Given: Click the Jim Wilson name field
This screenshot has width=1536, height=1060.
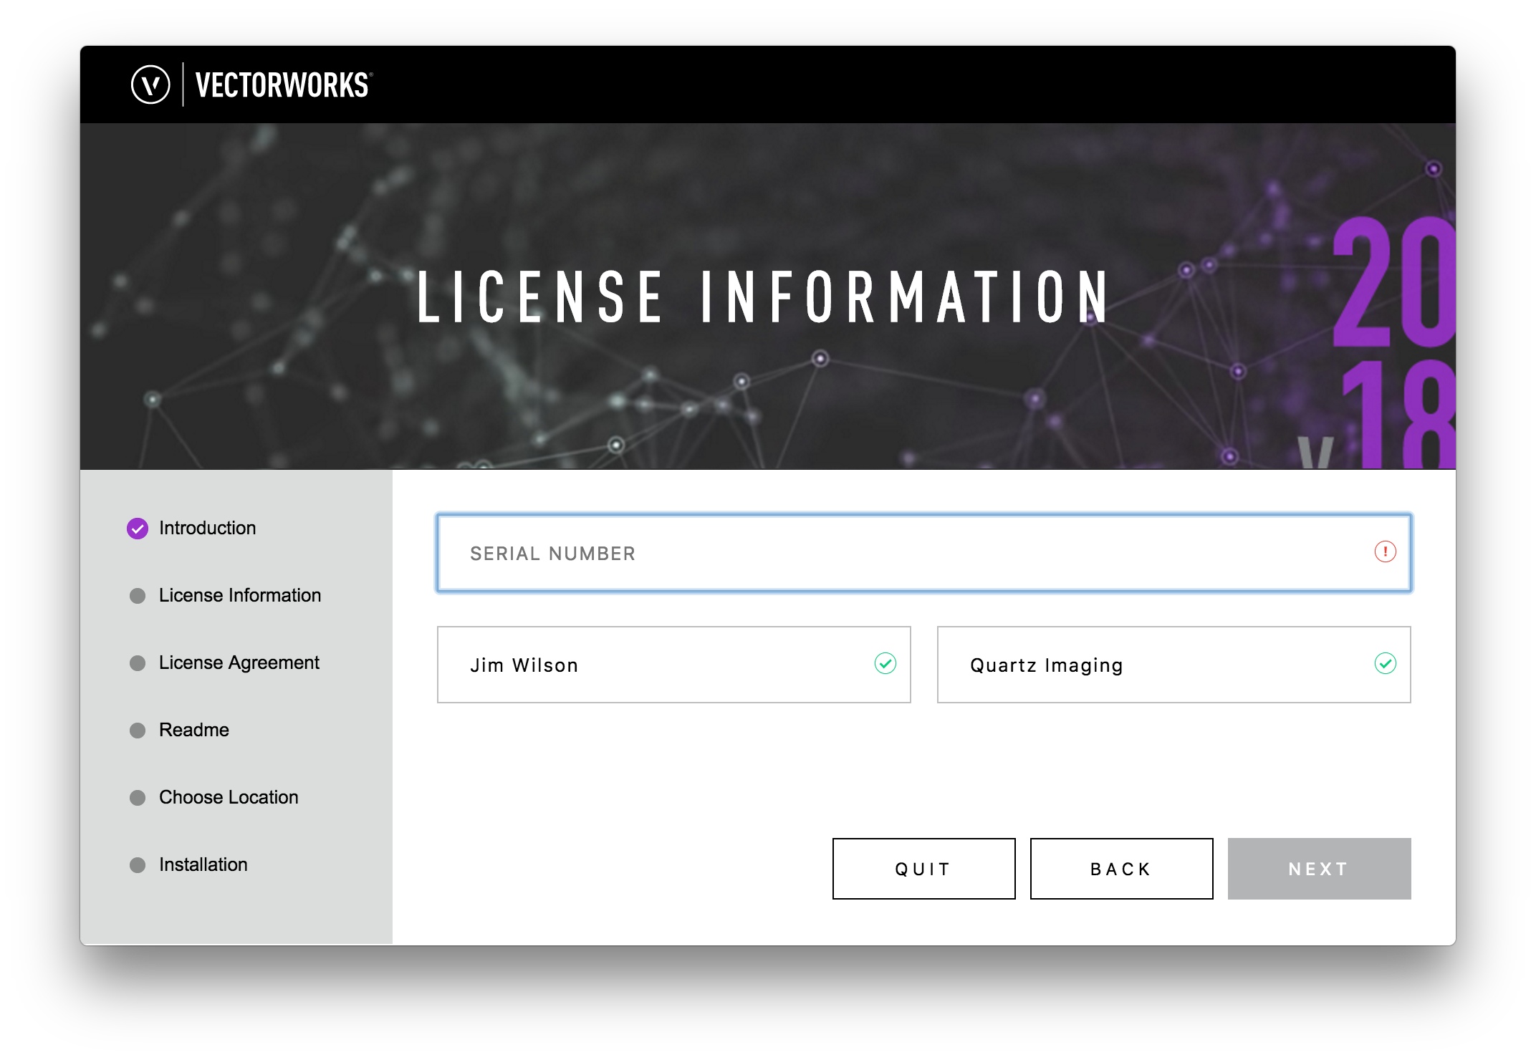Looking at the screenshot, I should 659,665.
